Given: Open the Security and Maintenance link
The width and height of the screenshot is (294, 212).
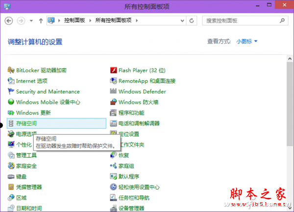Looking at the screenshot, I should [x=48, y=92].
